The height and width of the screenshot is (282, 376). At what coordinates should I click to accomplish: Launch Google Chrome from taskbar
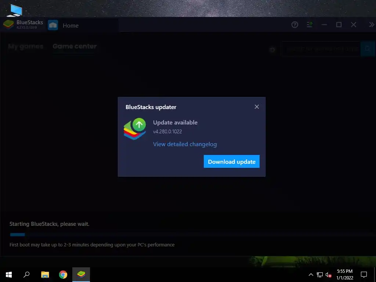[x=63, y=275]
